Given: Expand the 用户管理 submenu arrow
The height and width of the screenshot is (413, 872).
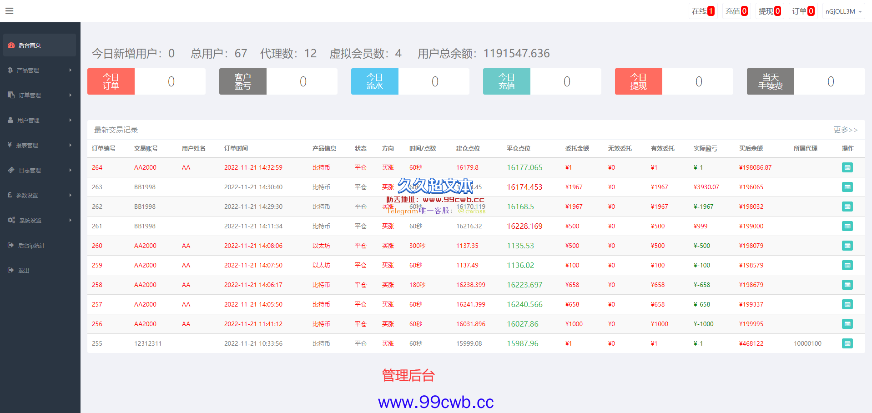Looking at the screenshot, I should pyautogui.click(x=71, y=120).
